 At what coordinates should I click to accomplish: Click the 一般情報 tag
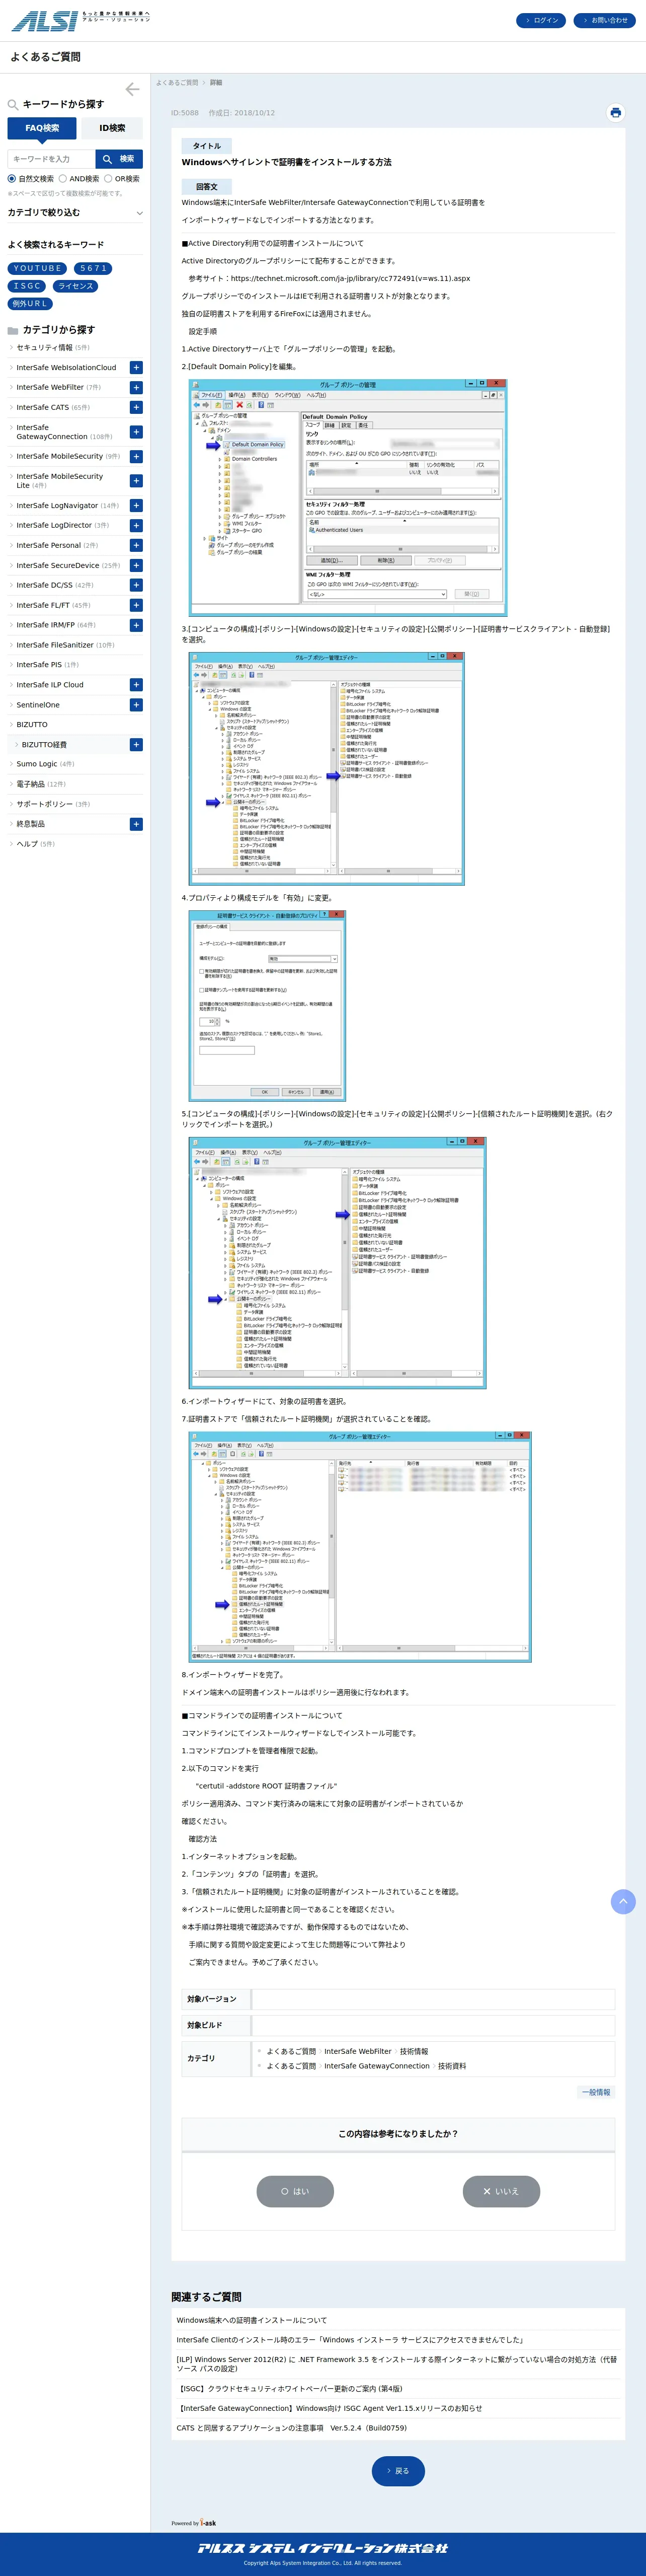coord(596,2092)
